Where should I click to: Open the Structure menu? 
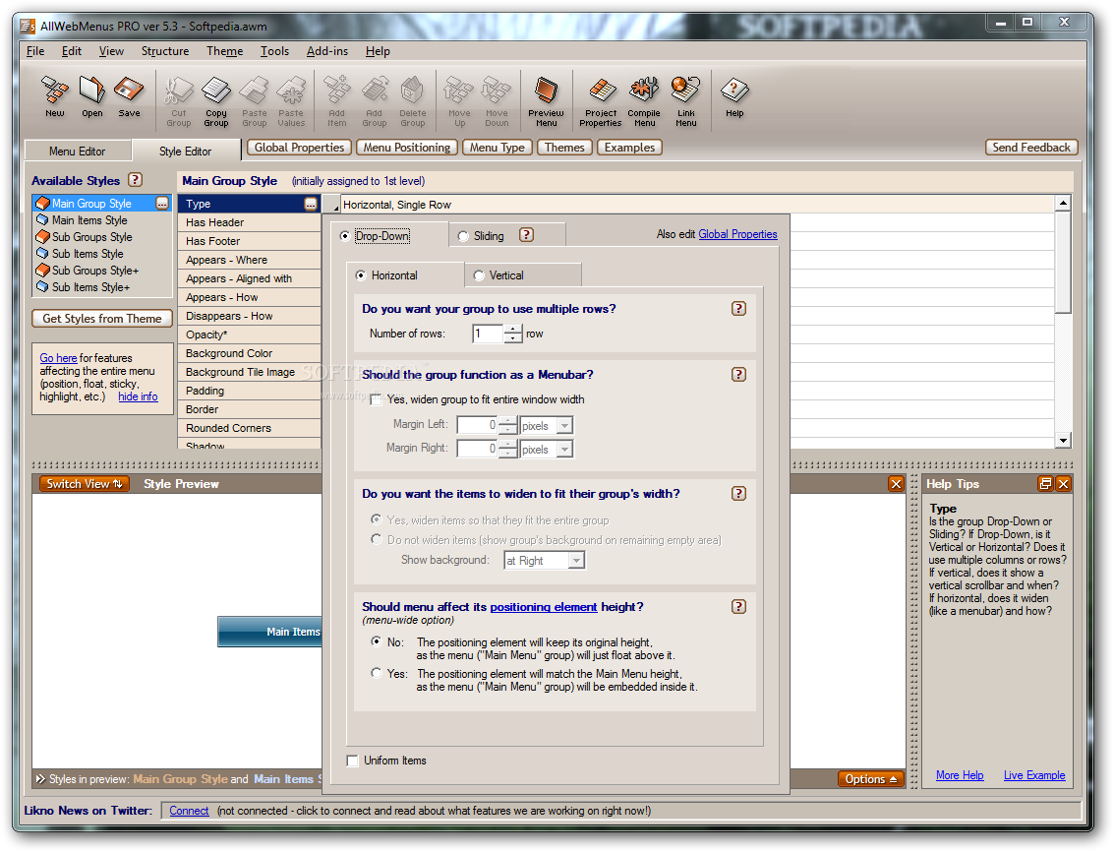coord(165,50)
